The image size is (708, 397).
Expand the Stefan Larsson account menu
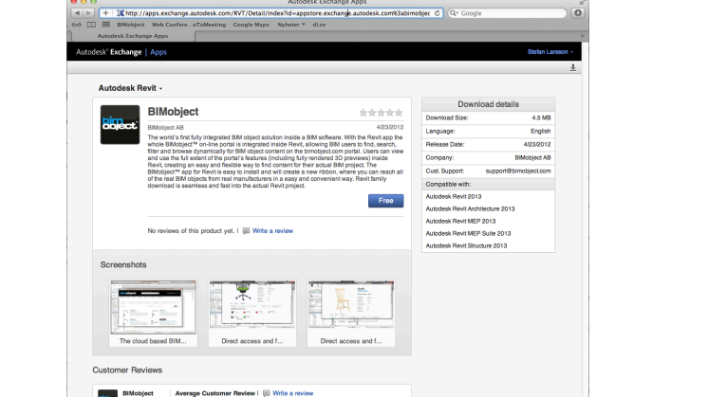pos(550,52)
